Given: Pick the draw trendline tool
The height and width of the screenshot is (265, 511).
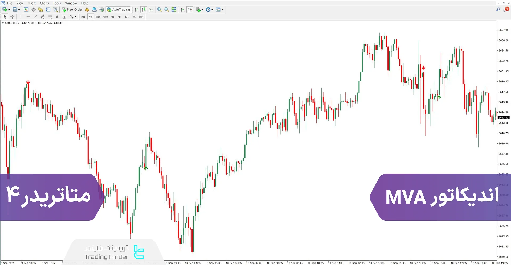Looking at the screenshot, I should [35, 17].
